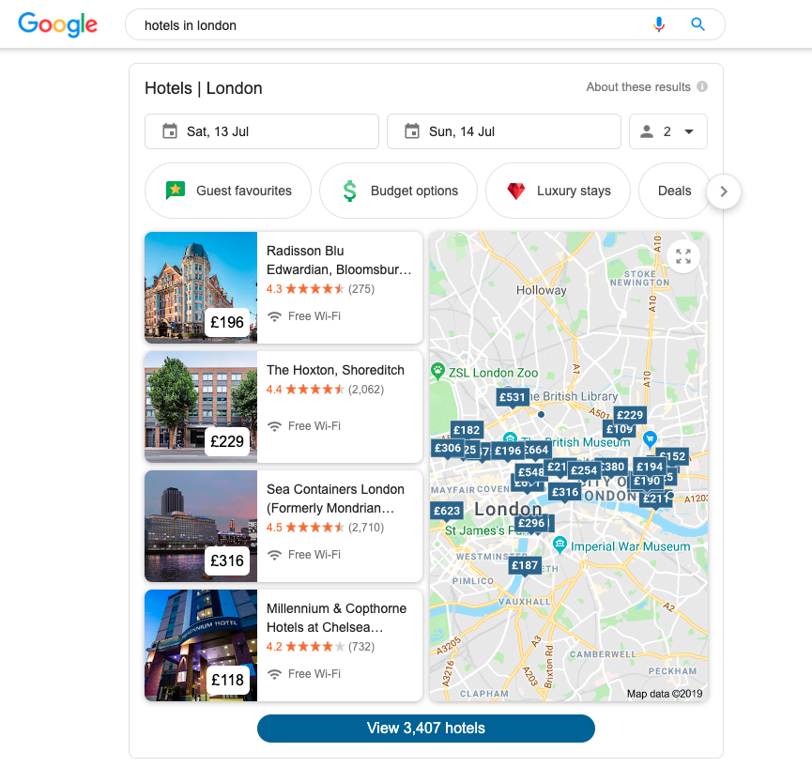Open About these results link
Screen dimensions: 812x767
tap(638, 87)
